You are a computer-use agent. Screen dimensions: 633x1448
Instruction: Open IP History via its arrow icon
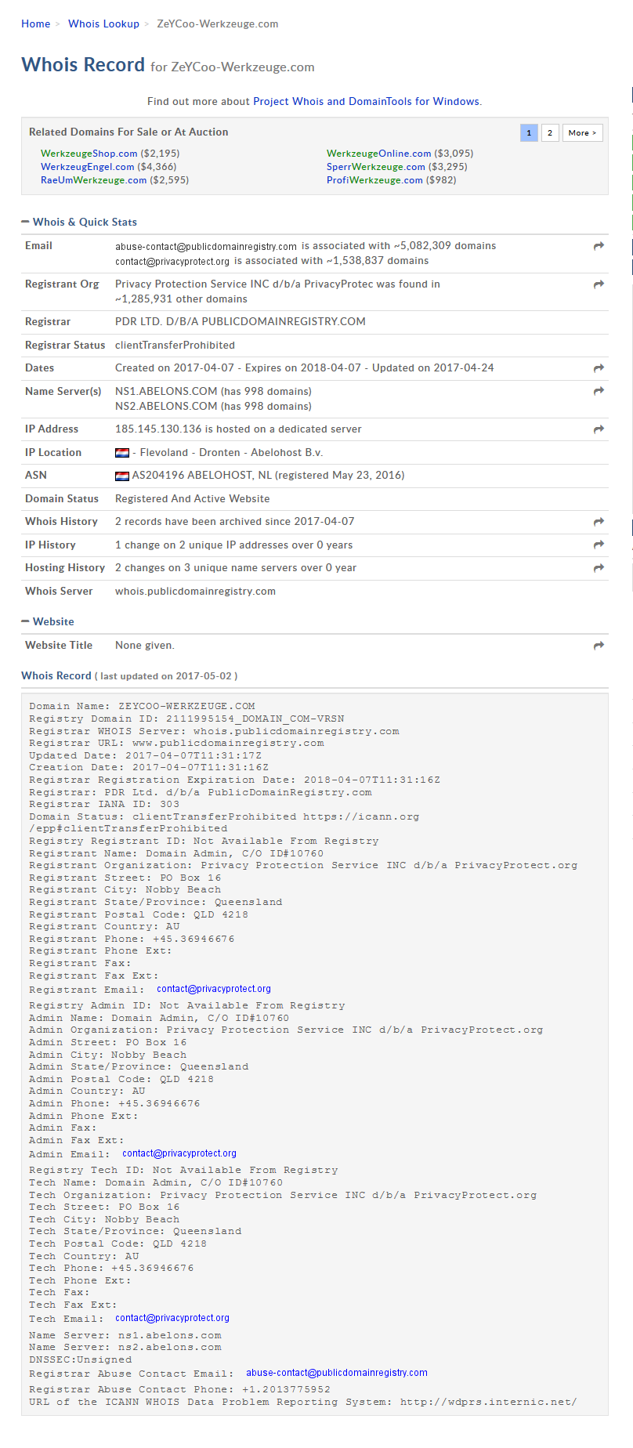pos(599,545)
